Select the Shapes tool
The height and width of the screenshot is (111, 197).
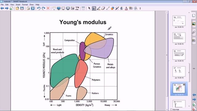click(112, 8)
